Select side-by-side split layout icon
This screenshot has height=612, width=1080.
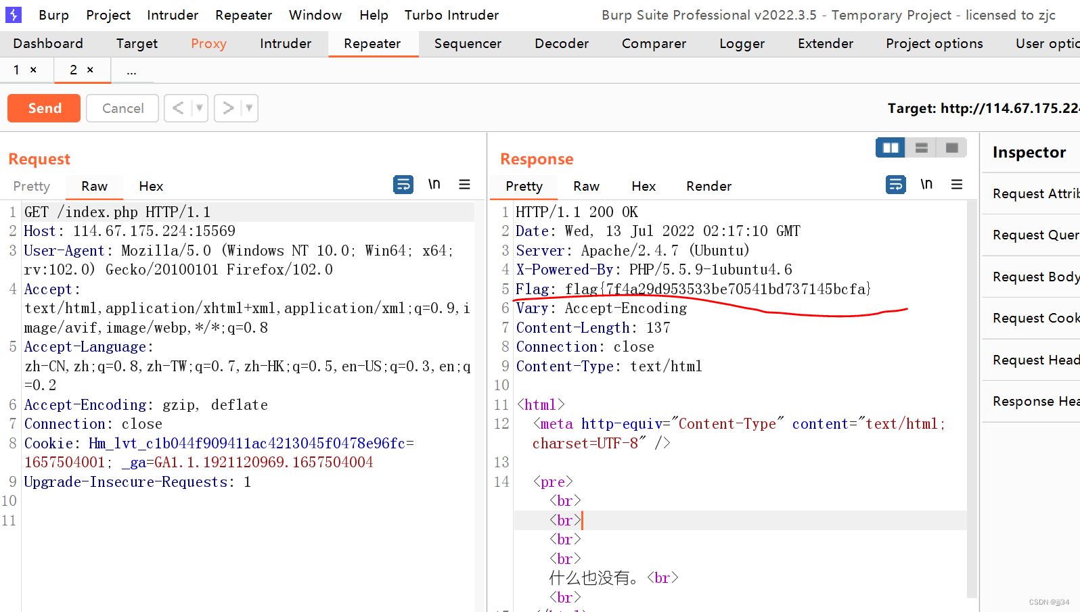click(891, 147)
